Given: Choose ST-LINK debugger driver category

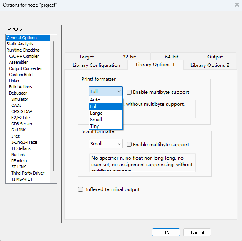Looking at the screenshot, I should [x=19, y=167].
